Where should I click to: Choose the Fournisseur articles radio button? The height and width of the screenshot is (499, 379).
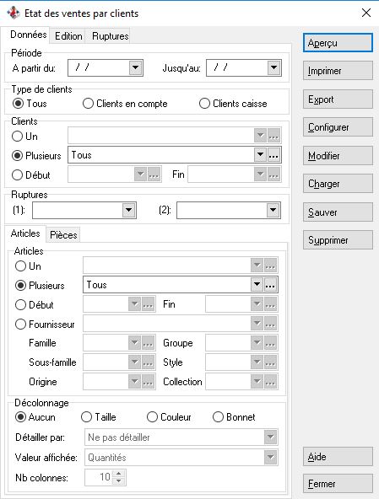point(20,325)
